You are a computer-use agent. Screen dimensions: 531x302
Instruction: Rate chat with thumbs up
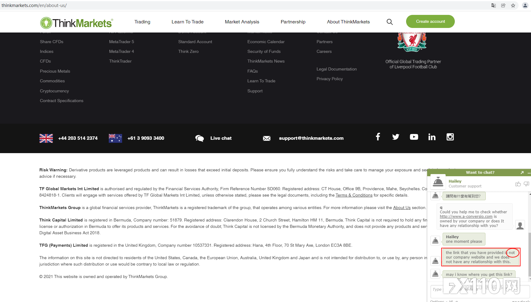tap(518, 184)
